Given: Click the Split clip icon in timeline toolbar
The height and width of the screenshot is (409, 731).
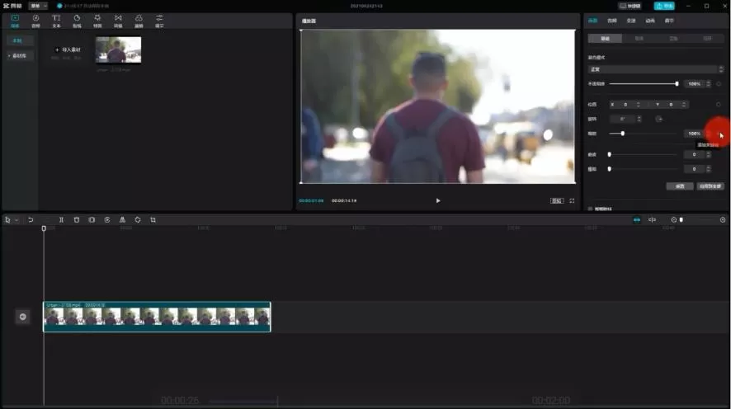Looking at the screenshot, I should (61, 220).
